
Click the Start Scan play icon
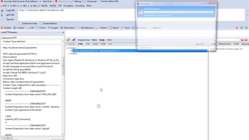40,1
